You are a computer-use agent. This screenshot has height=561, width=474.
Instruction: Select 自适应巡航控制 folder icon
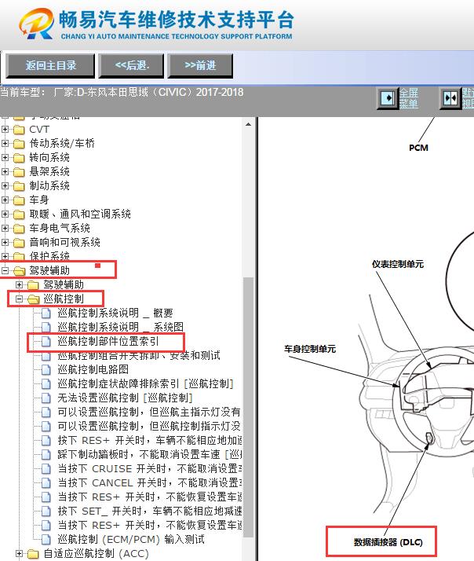pos(33,554)
